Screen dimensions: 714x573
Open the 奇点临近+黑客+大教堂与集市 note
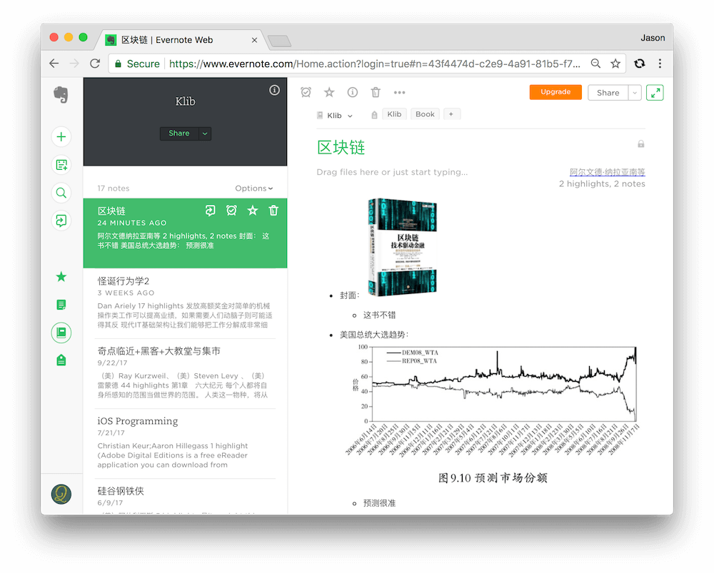pyautogui.click(x=186, y=373)
